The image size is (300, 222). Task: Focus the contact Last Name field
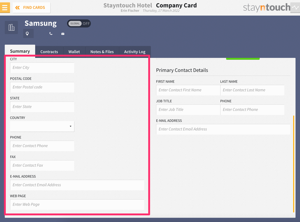pyautogui.click(x=252, y=90)
